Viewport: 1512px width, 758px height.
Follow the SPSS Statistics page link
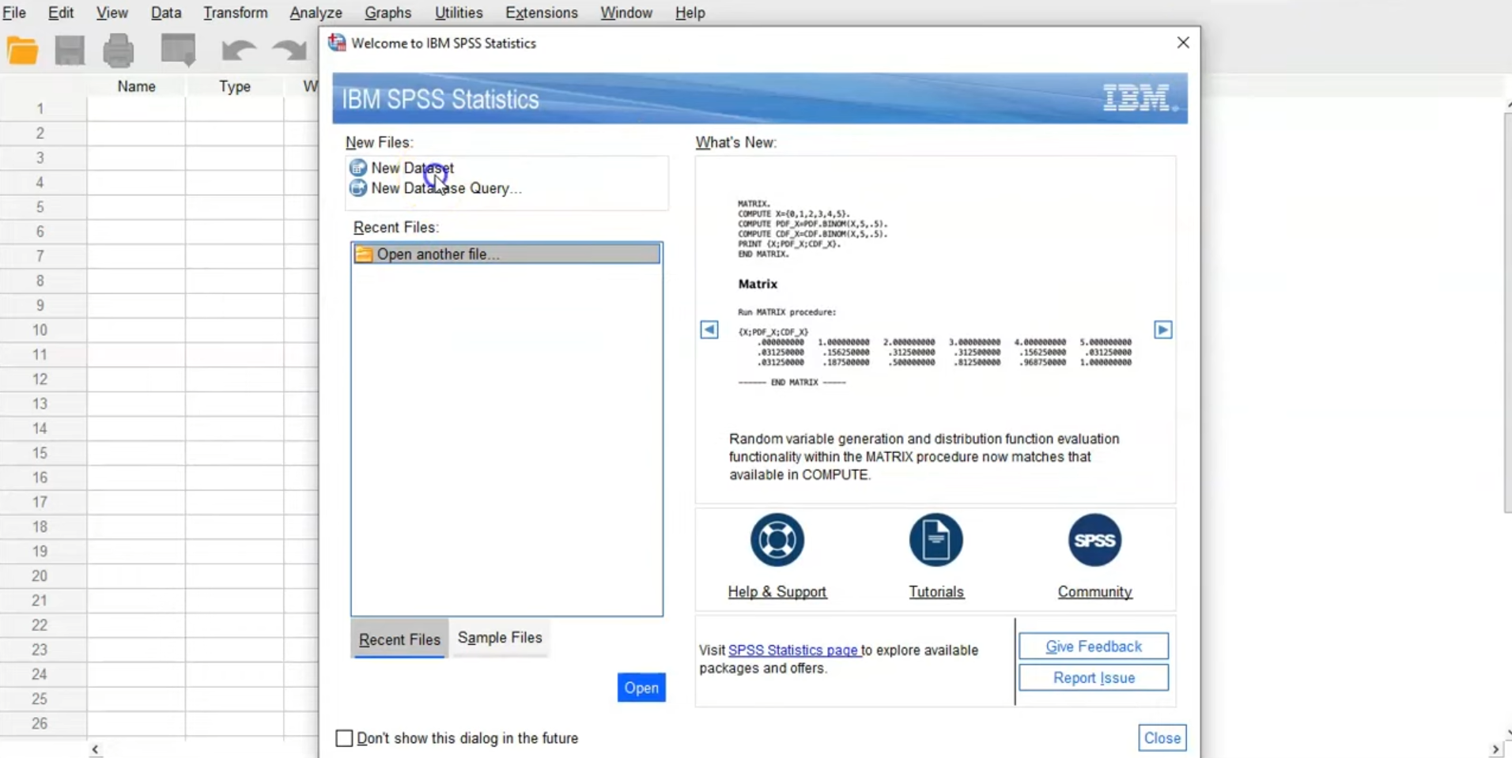pos(793,650)
